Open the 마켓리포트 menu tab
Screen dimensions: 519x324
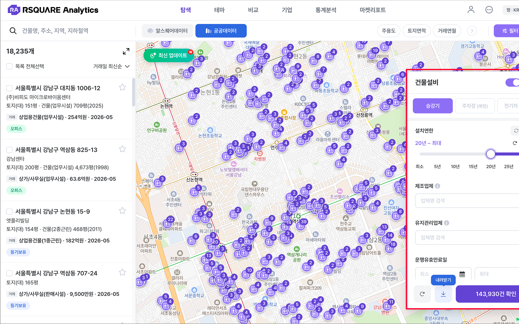tap(373, 10)
